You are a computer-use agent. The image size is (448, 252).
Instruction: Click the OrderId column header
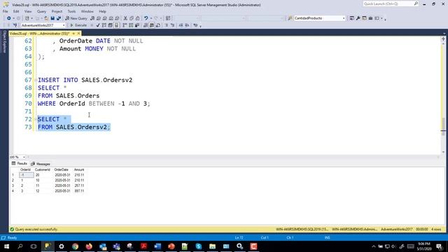coord(25,169)
